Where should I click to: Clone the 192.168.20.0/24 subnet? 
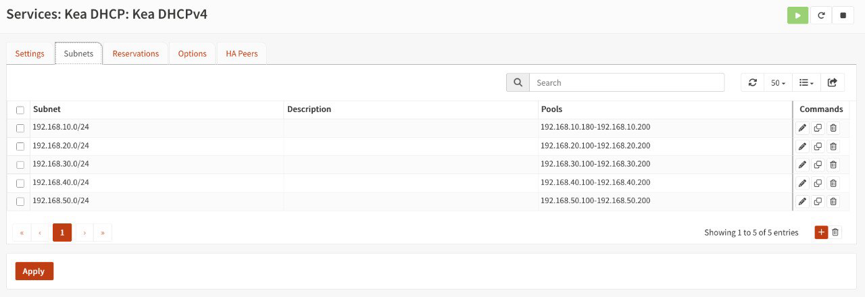pos(818,146)
